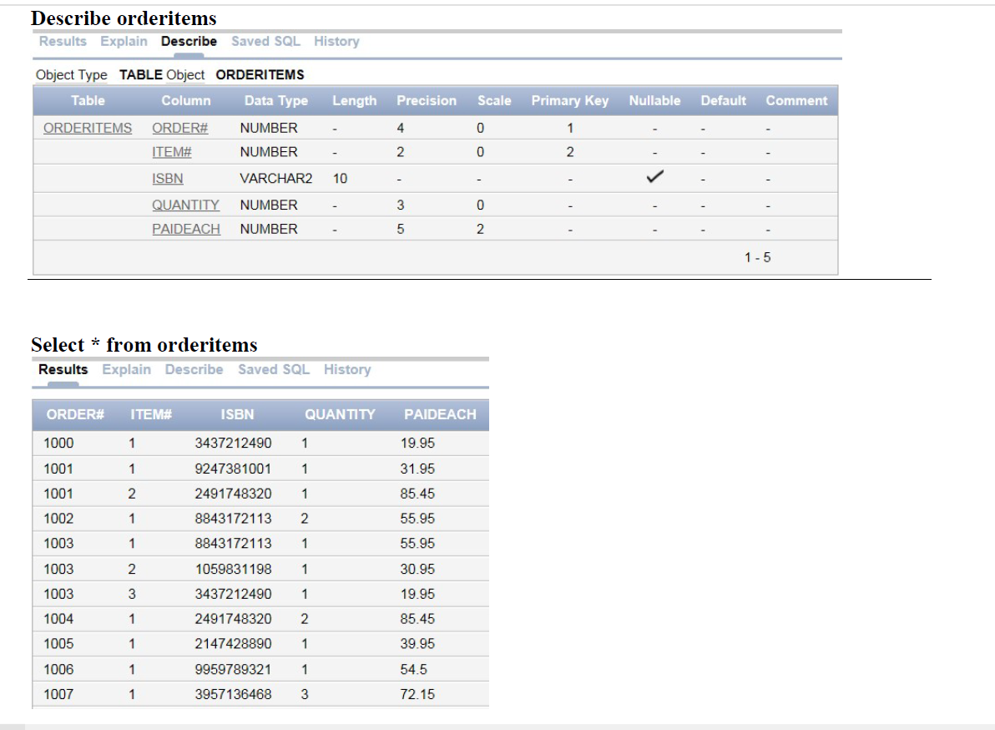Open the ISBN column link
This screenshot has width=995, height=730.
tap(168, 179)
